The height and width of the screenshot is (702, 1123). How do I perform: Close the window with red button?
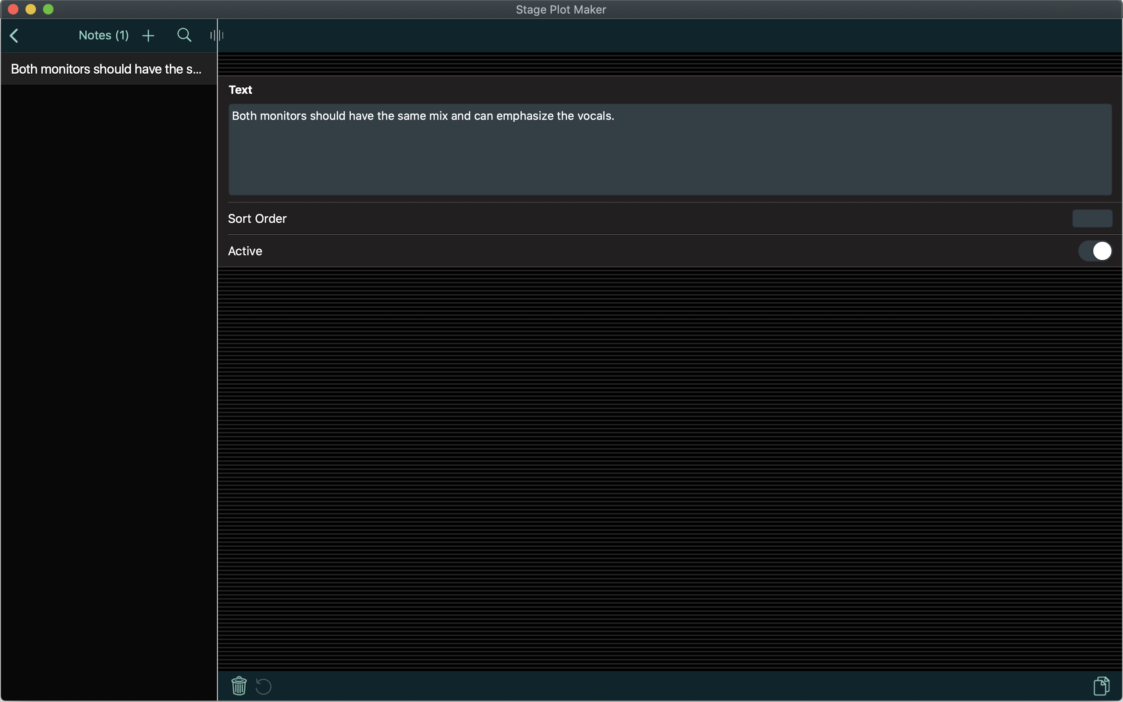13,9
